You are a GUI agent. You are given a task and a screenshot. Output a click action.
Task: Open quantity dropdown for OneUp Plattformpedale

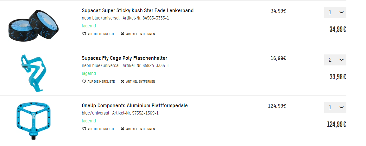tap(335, 108)
